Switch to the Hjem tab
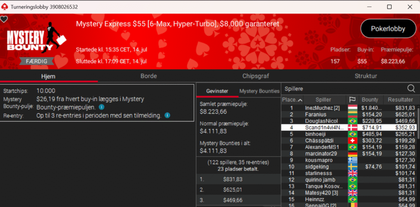The height and width of the screenshot is (207, 420). click(48, 76)
